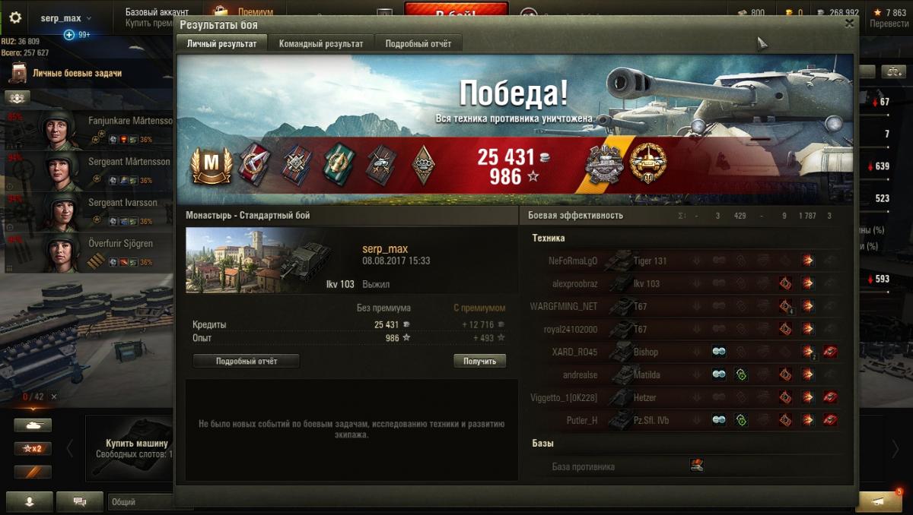Image resolution: width=913 pixels, height=515 pixels.
Task: Click the destroyed icon for Hetzer row
Action: click(x=830, y=397)
